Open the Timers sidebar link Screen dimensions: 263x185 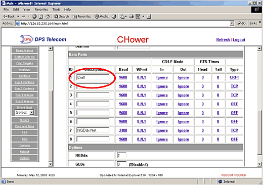point(25,120)
